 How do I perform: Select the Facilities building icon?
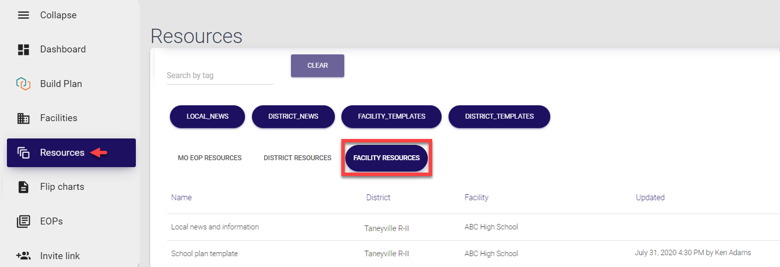point(23,118)
